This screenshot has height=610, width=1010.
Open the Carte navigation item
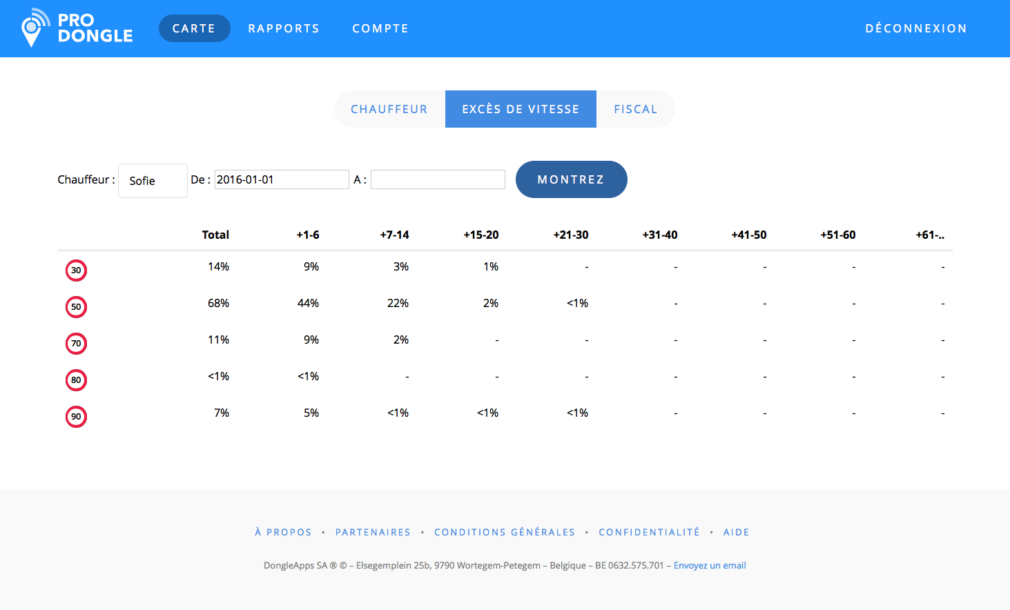pyautogui.click(x=194, y=28)
